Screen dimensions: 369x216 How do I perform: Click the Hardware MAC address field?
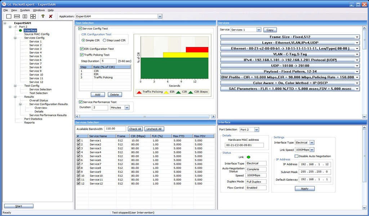pyautogui.click(x=244, y=145)
